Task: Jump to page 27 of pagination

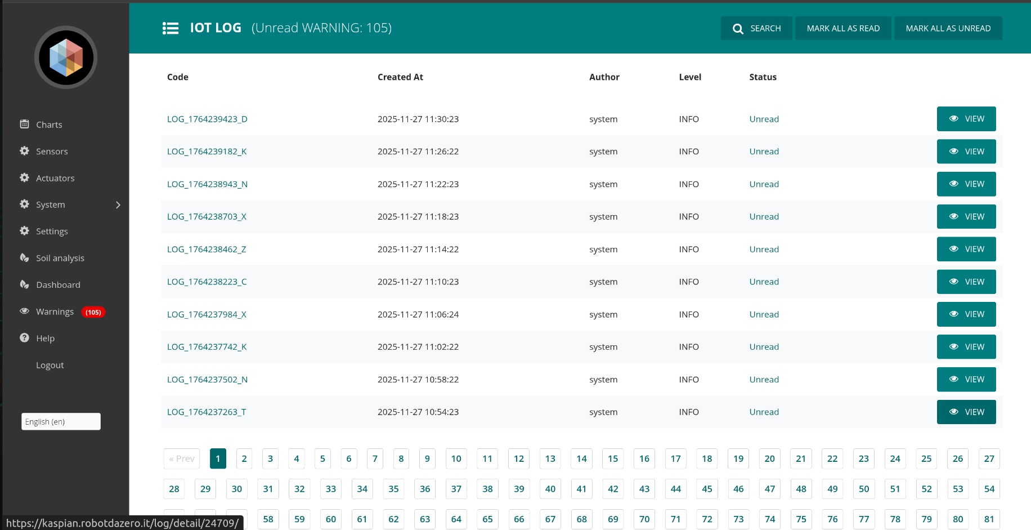Action: (x=989, y=458)
